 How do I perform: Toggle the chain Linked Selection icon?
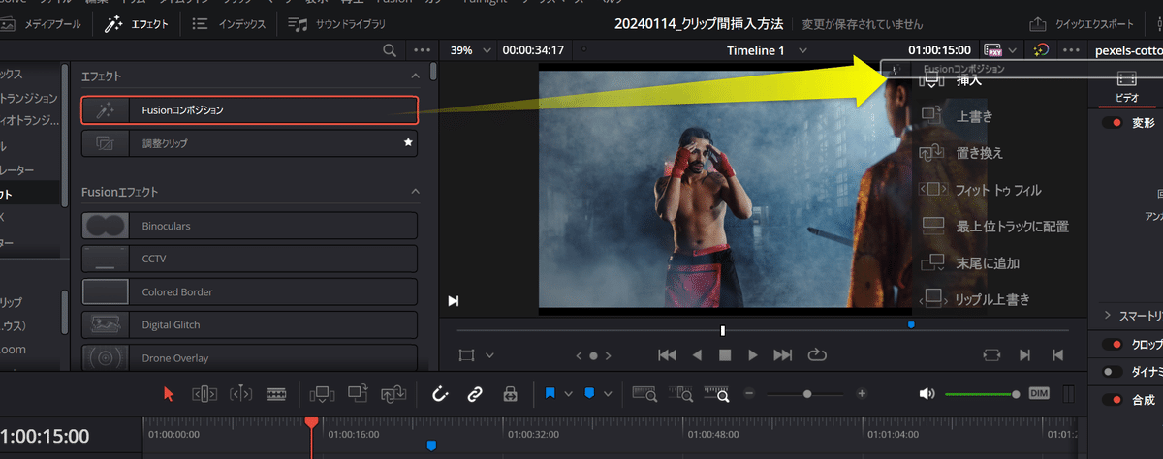pos(475,394)
